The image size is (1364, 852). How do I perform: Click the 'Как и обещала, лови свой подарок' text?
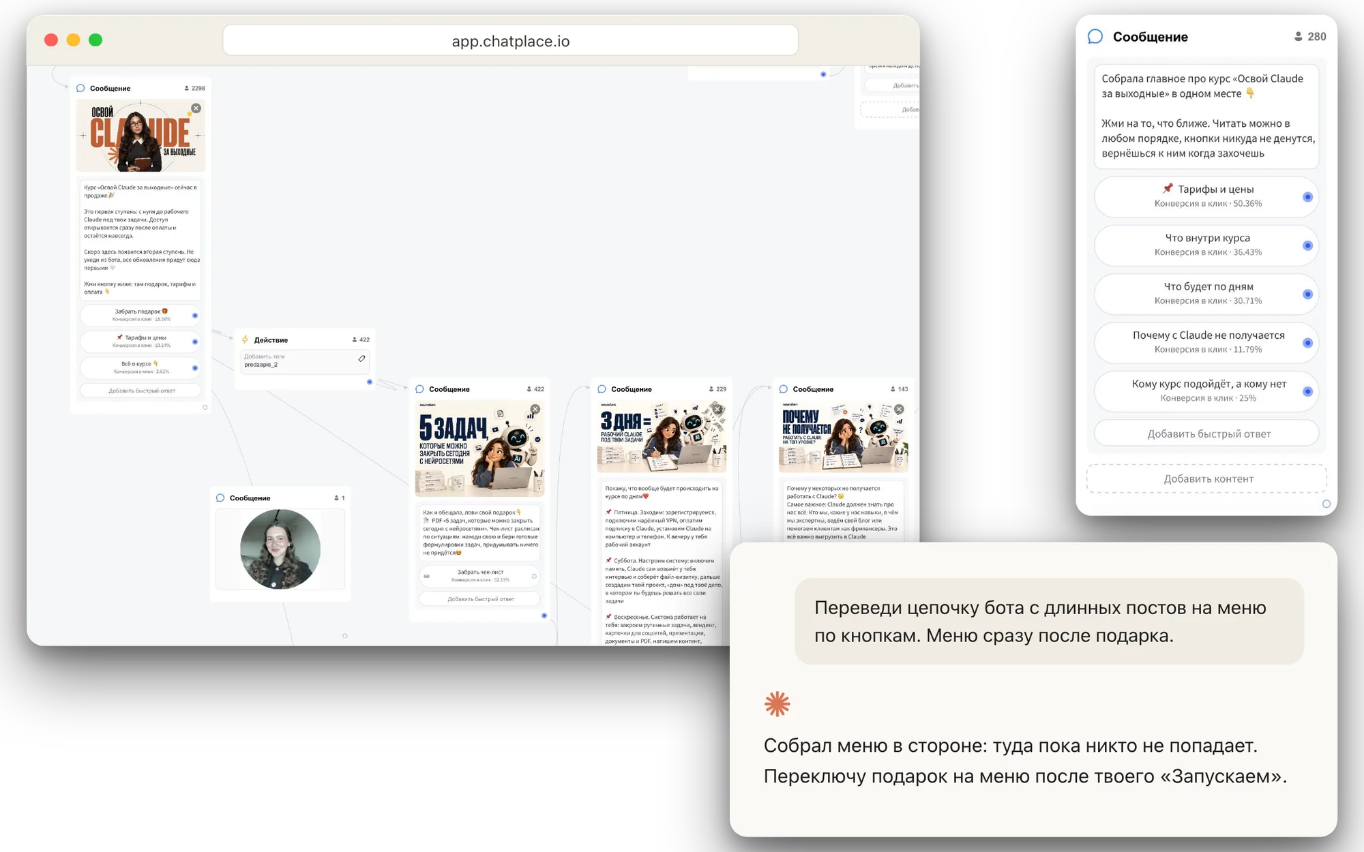[x=480, y=532]
